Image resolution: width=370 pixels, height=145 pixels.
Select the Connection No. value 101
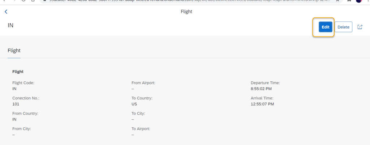click(16, 104)
